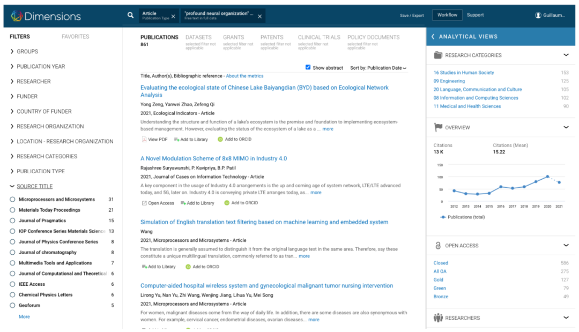Select Materials Today Proceedings source filter
Viewport: 579px width, 332px height.
point(12,210)
